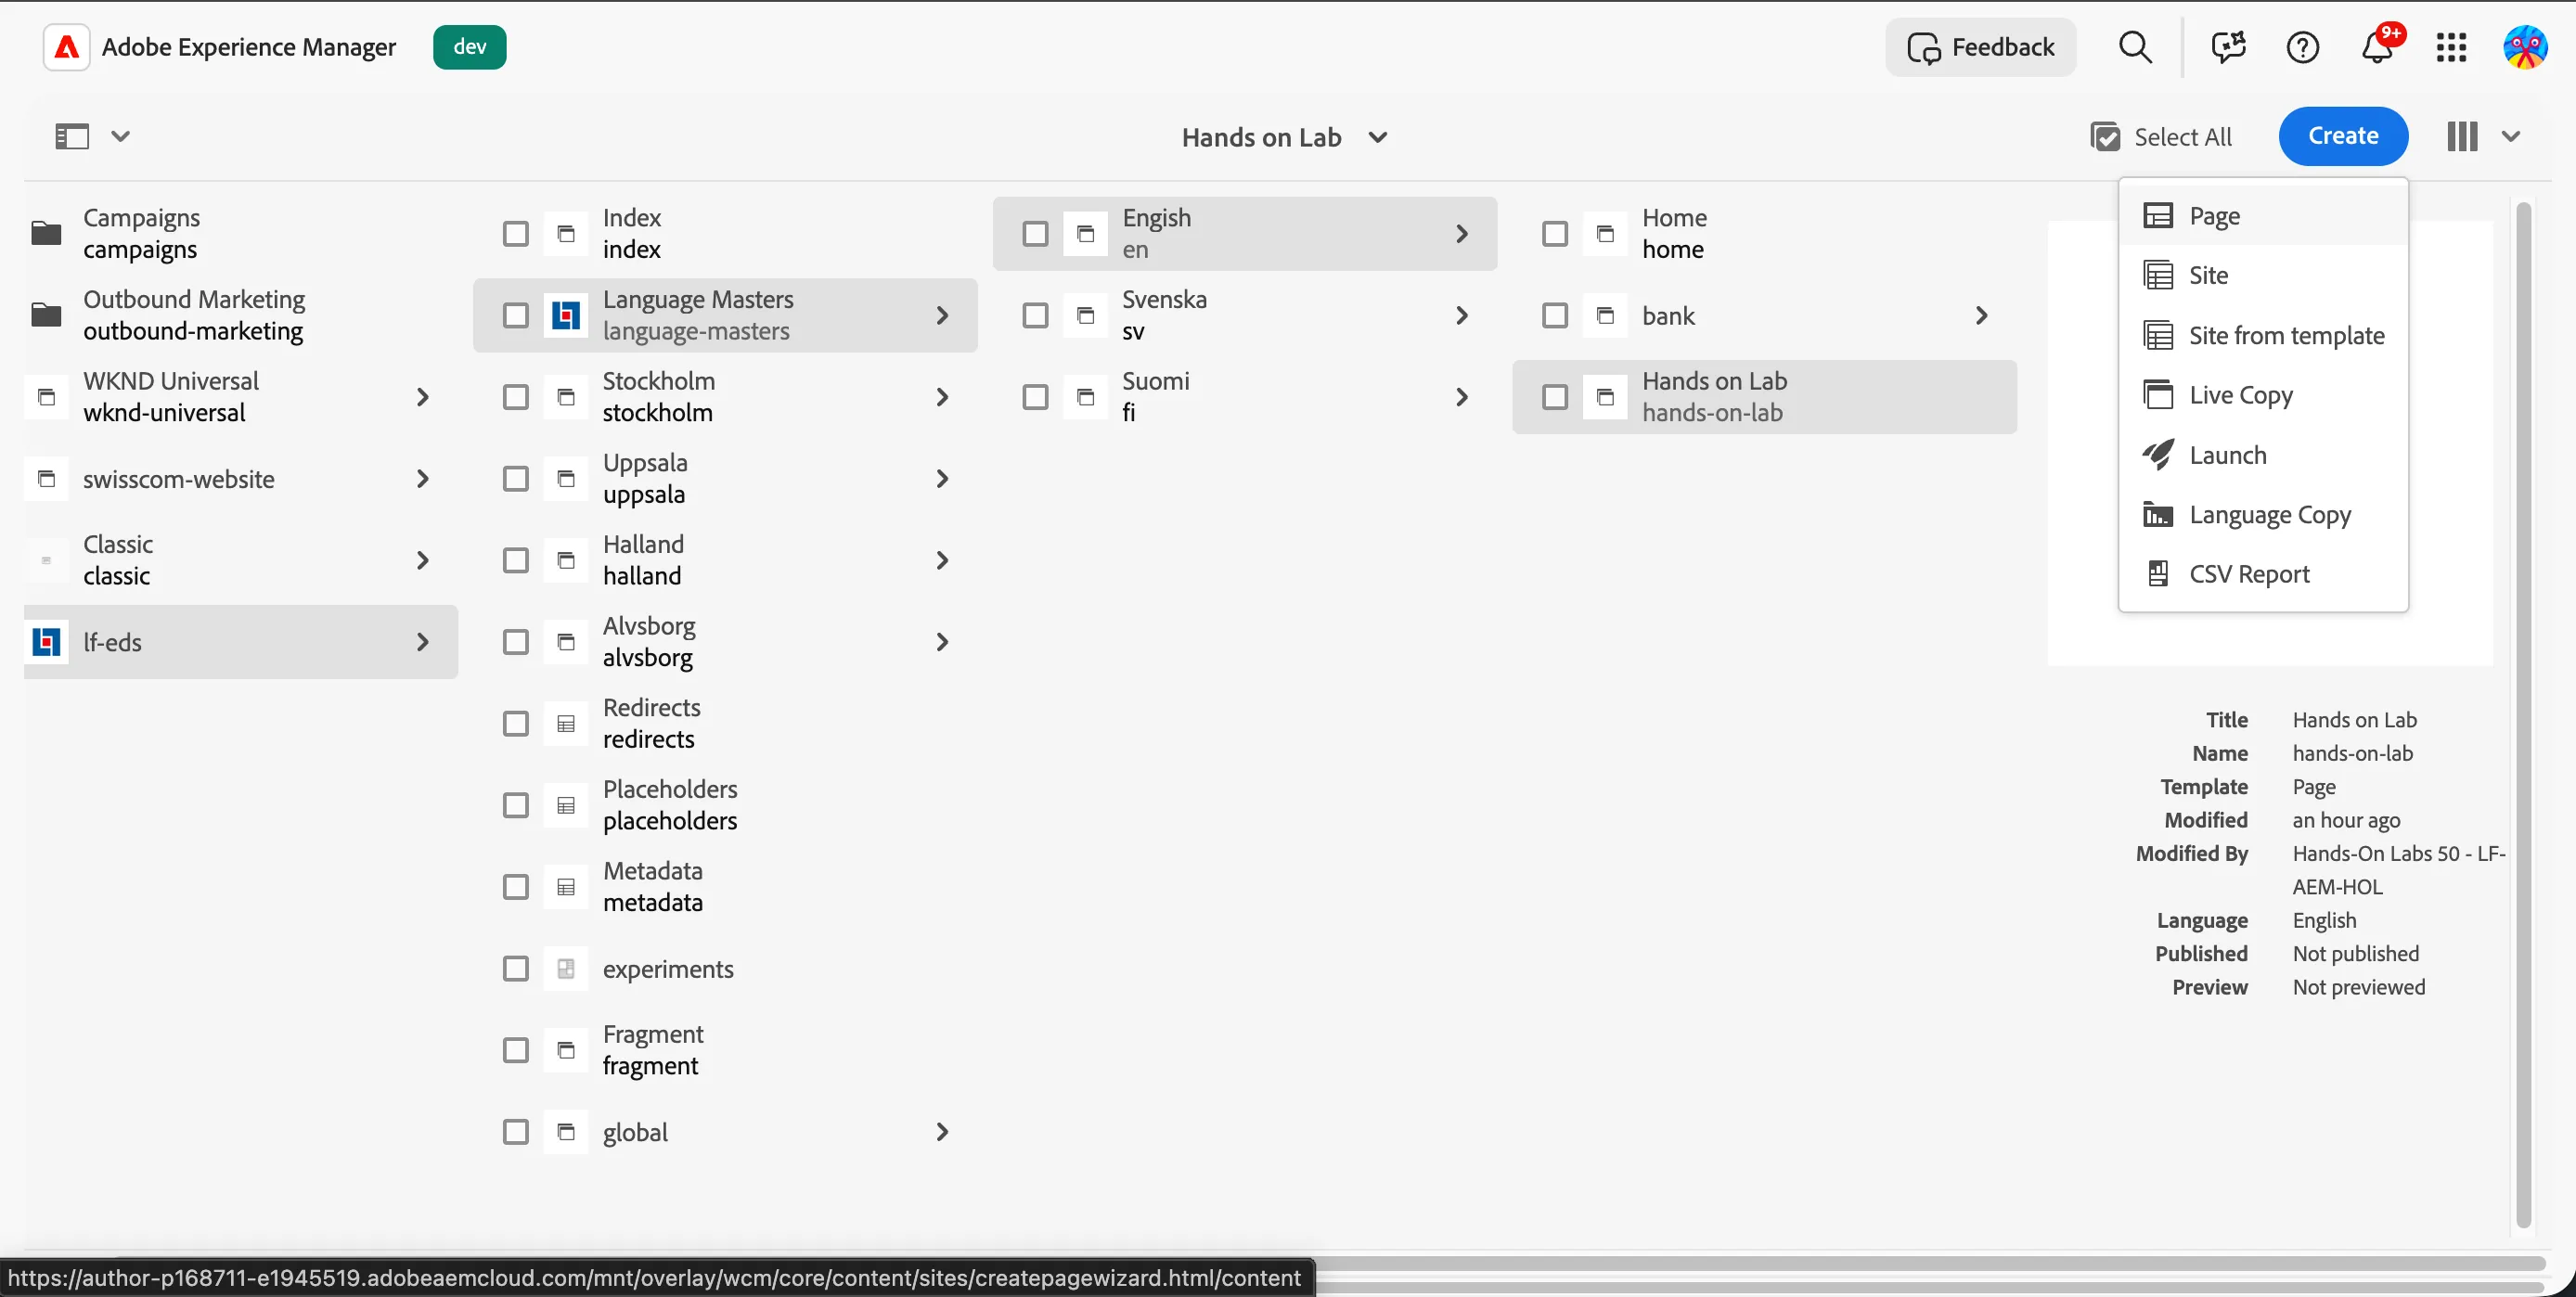Expand the WKND Universal chevron
Screen dimensions: 2576x1297
(x=423, y=397)
